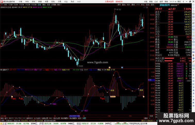The width and height of the screenshot is (195, 125).
Task: Click the plus zoom button beside 模板
Action: tap(150, 118)
